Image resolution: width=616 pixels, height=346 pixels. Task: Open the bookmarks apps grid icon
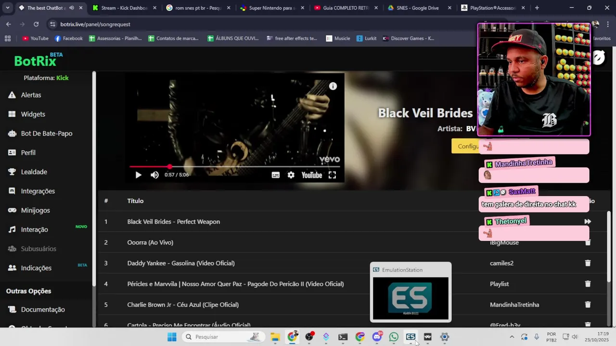(7, 38)
